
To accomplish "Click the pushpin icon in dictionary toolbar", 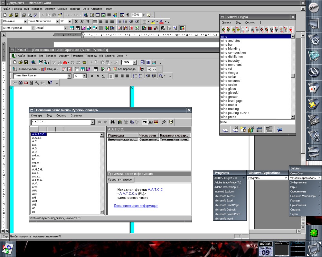I will [x=164, y=122].
